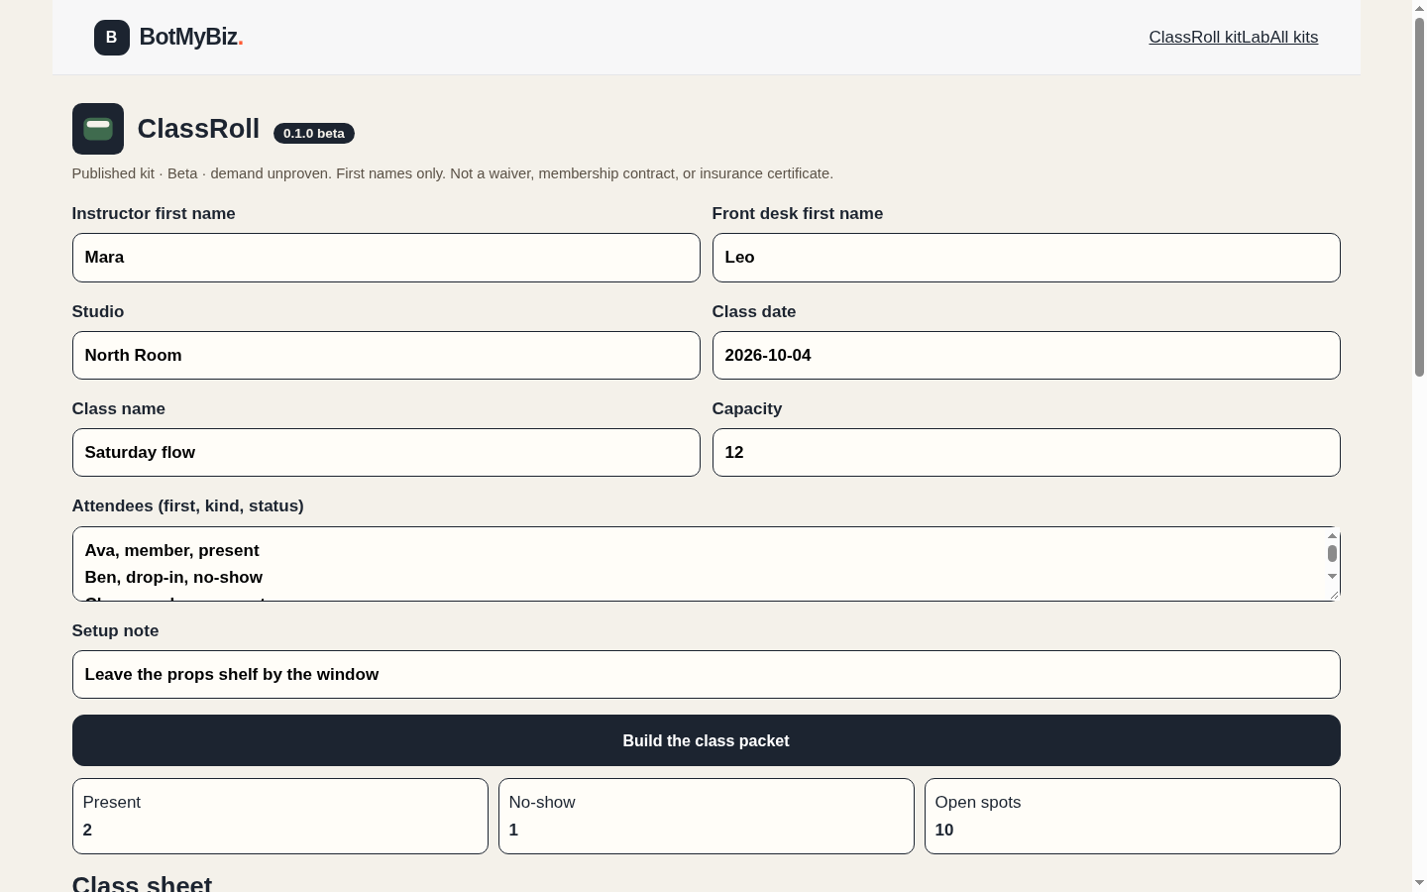Viewport: 1427px width, 892px height.
Task: Focus the Front desk first name field
Action: 1027,258
